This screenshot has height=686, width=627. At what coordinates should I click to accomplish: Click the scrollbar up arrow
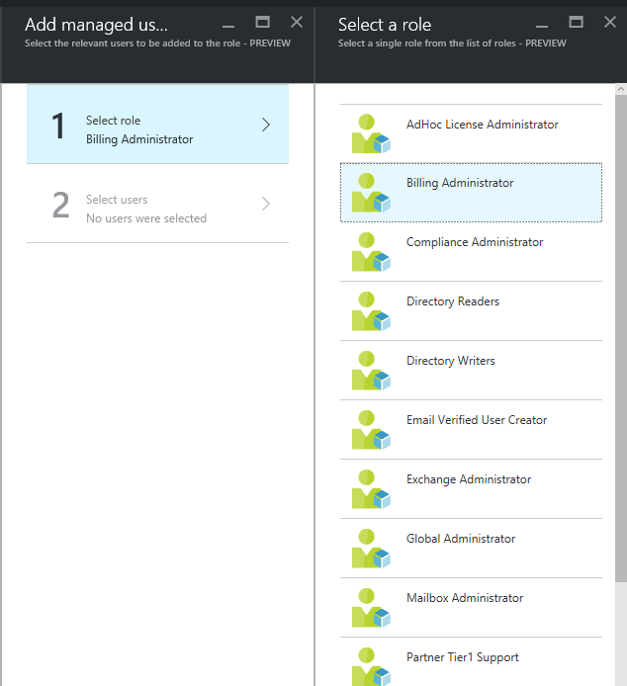[x=621, y=89]
